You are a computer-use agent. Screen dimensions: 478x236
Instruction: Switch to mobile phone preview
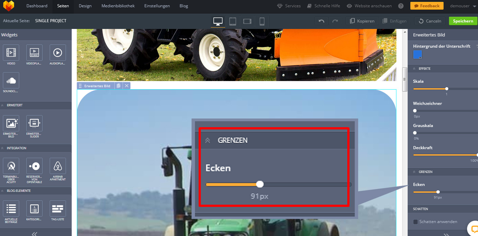262,21
